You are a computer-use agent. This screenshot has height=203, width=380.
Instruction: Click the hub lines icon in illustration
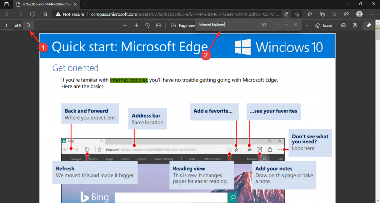(x=249, y=150)
